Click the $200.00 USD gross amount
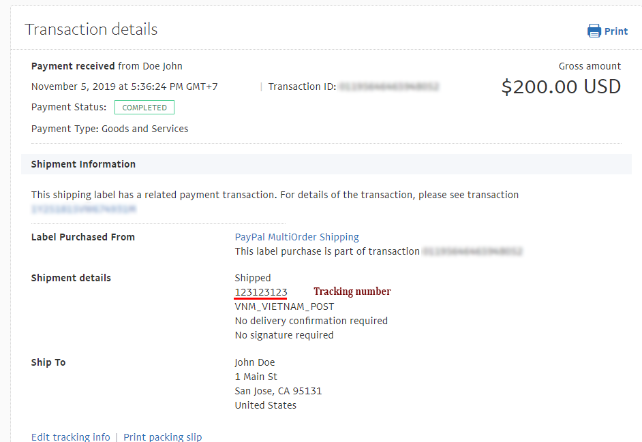The width and height of the screenshot is (642, 442). 561,86
